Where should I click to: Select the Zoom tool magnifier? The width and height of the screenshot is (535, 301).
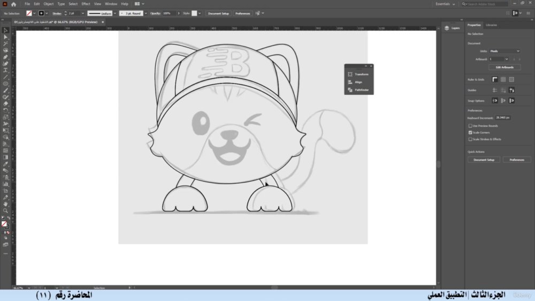(x=5, y=211)
